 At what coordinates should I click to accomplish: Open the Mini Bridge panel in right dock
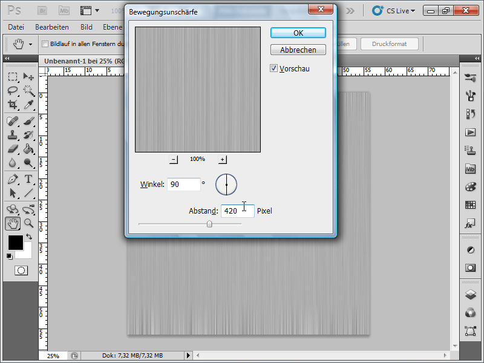tap(470, 169)
